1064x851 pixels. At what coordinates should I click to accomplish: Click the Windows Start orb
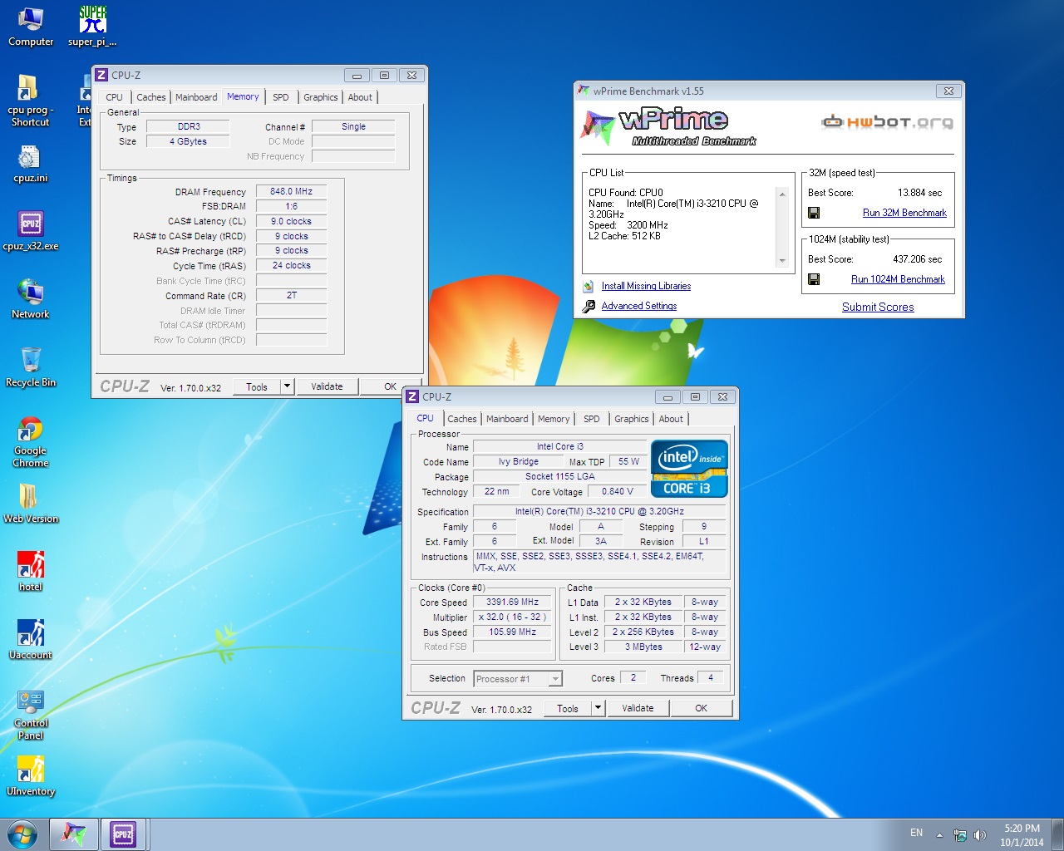pos(22,834)
